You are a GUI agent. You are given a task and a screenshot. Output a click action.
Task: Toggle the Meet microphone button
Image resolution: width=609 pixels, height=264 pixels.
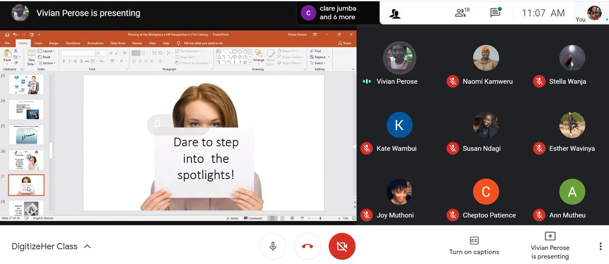273,247
